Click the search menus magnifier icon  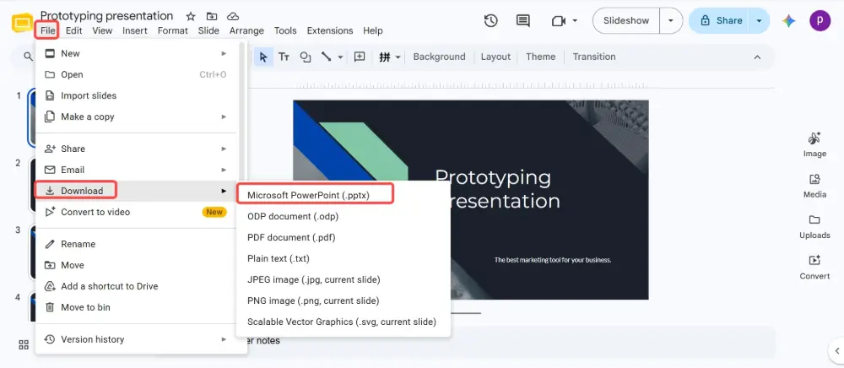pyautogui.click(x=28, y=57)
